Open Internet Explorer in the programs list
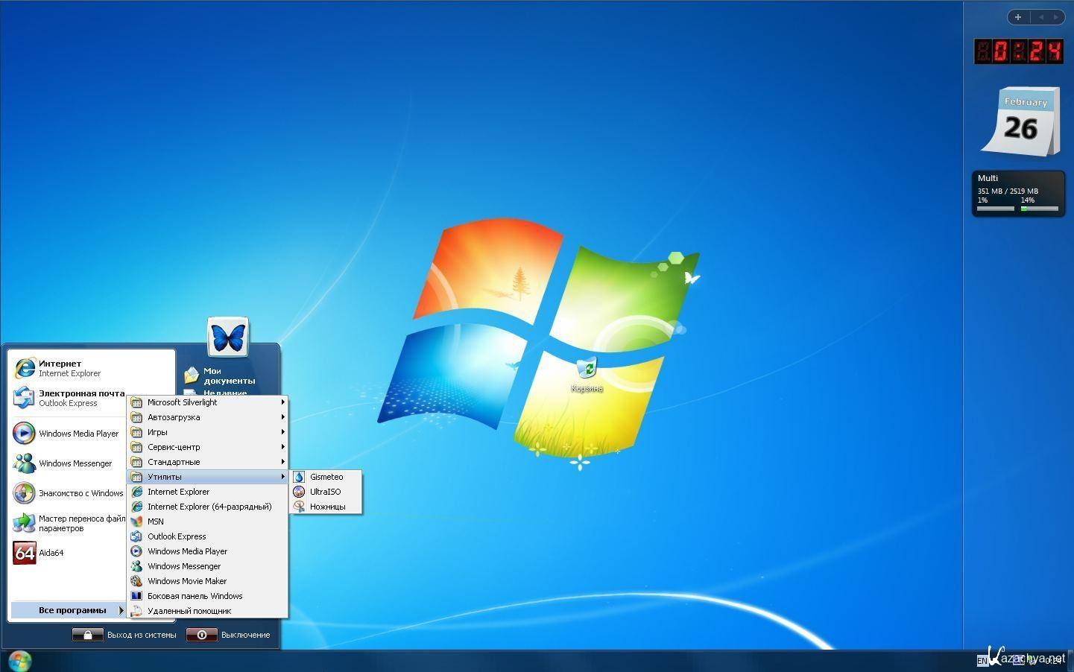The width and height of the screenshot is (1074, 672). tap(208, 492)
